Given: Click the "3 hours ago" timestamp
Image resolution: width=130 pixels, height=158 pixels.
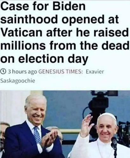Looking at the screenshot, I should click(23, 72).
